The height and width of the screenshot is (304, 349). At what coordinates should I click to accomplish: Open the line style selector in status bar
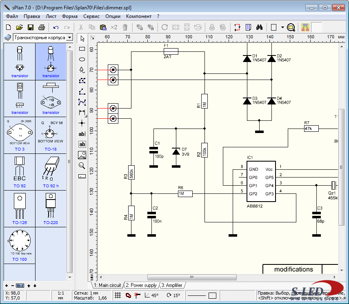coord(197,295)
